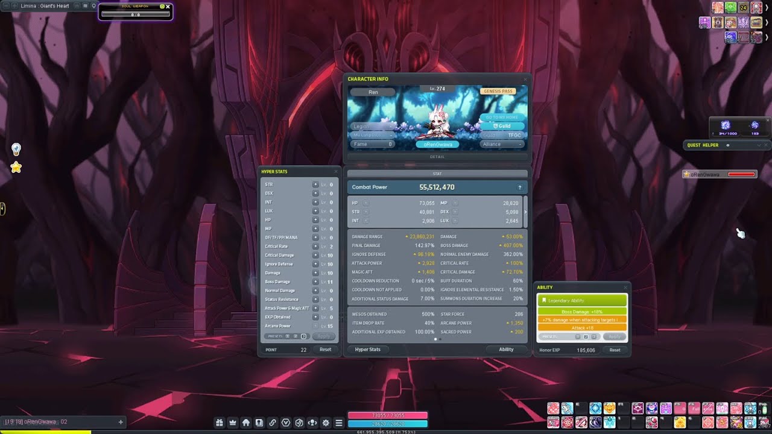Click the Combat Power value 55,512,470
Screen dimensions: 772x434
437,187
